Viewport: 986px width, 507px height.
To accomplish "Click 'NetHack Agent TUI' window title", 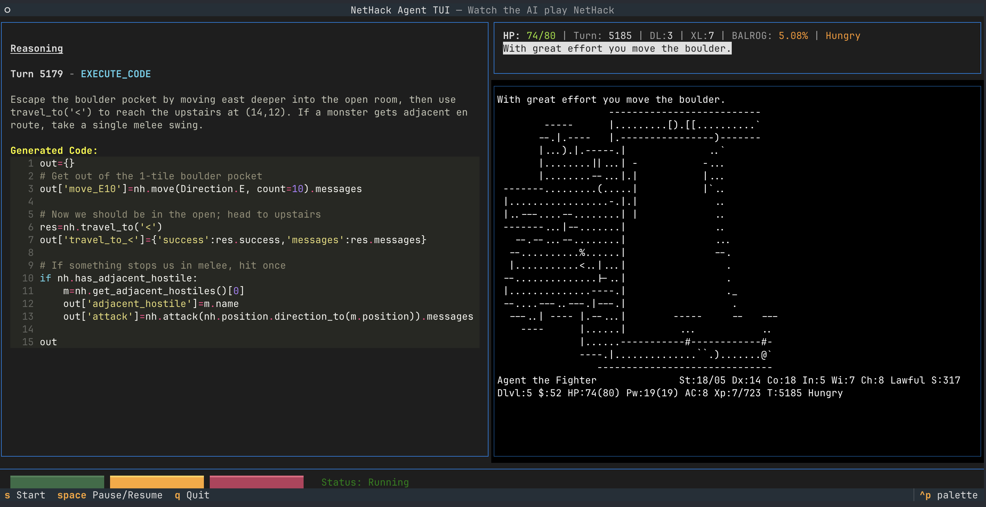I will point(401,10).
